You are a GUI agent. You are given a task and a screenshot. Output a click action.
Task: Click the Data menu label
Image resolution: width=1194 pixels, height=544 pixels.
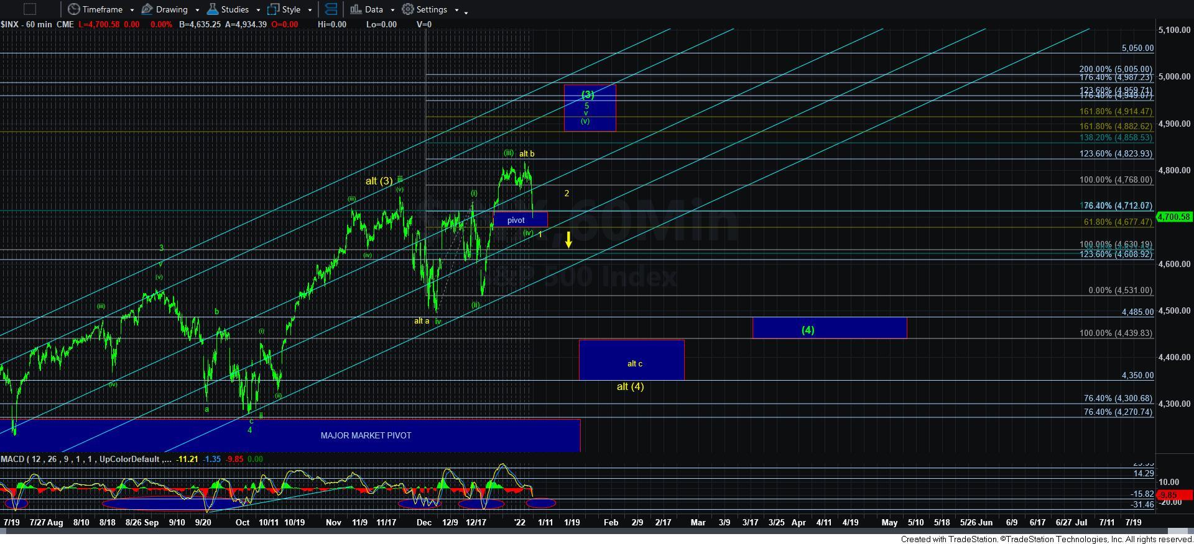pos(374,9)
